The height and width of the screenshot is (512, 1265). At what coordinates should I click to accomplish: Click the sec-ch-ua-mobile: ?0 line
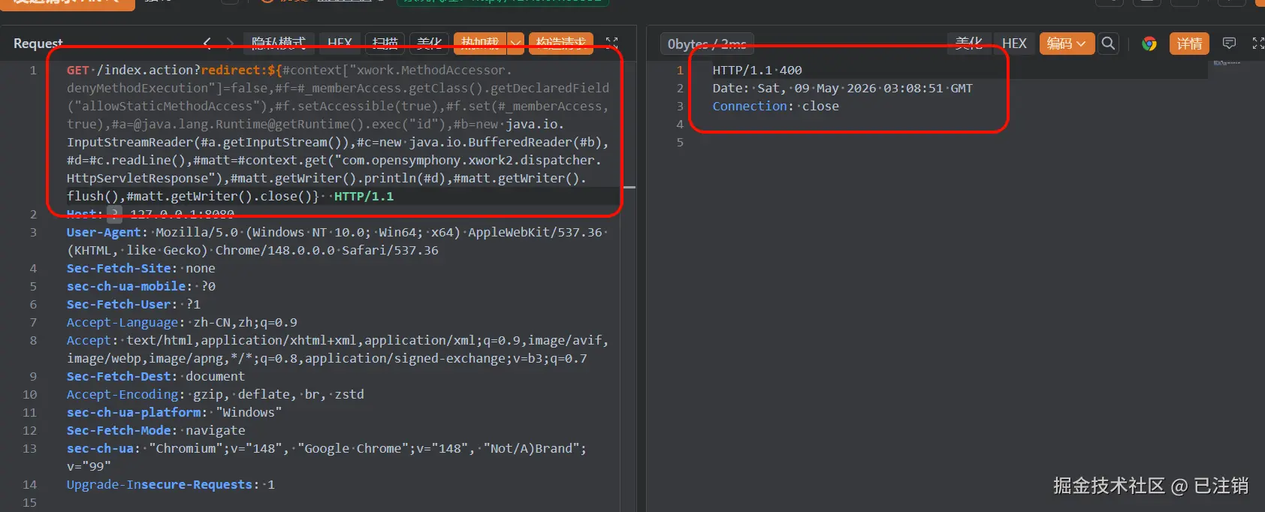[x=140, y=286]
